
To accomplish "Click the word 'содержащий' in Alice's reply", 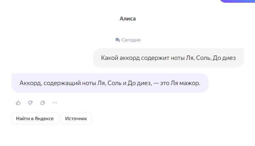I will coord(62,83).
